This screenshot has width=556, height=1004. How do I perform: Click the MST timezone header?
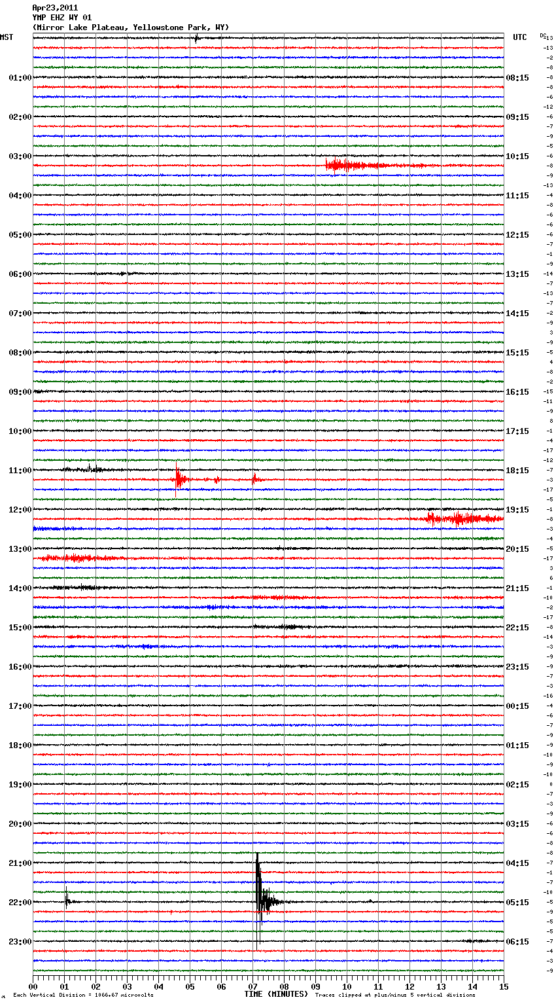pos(7,37)
